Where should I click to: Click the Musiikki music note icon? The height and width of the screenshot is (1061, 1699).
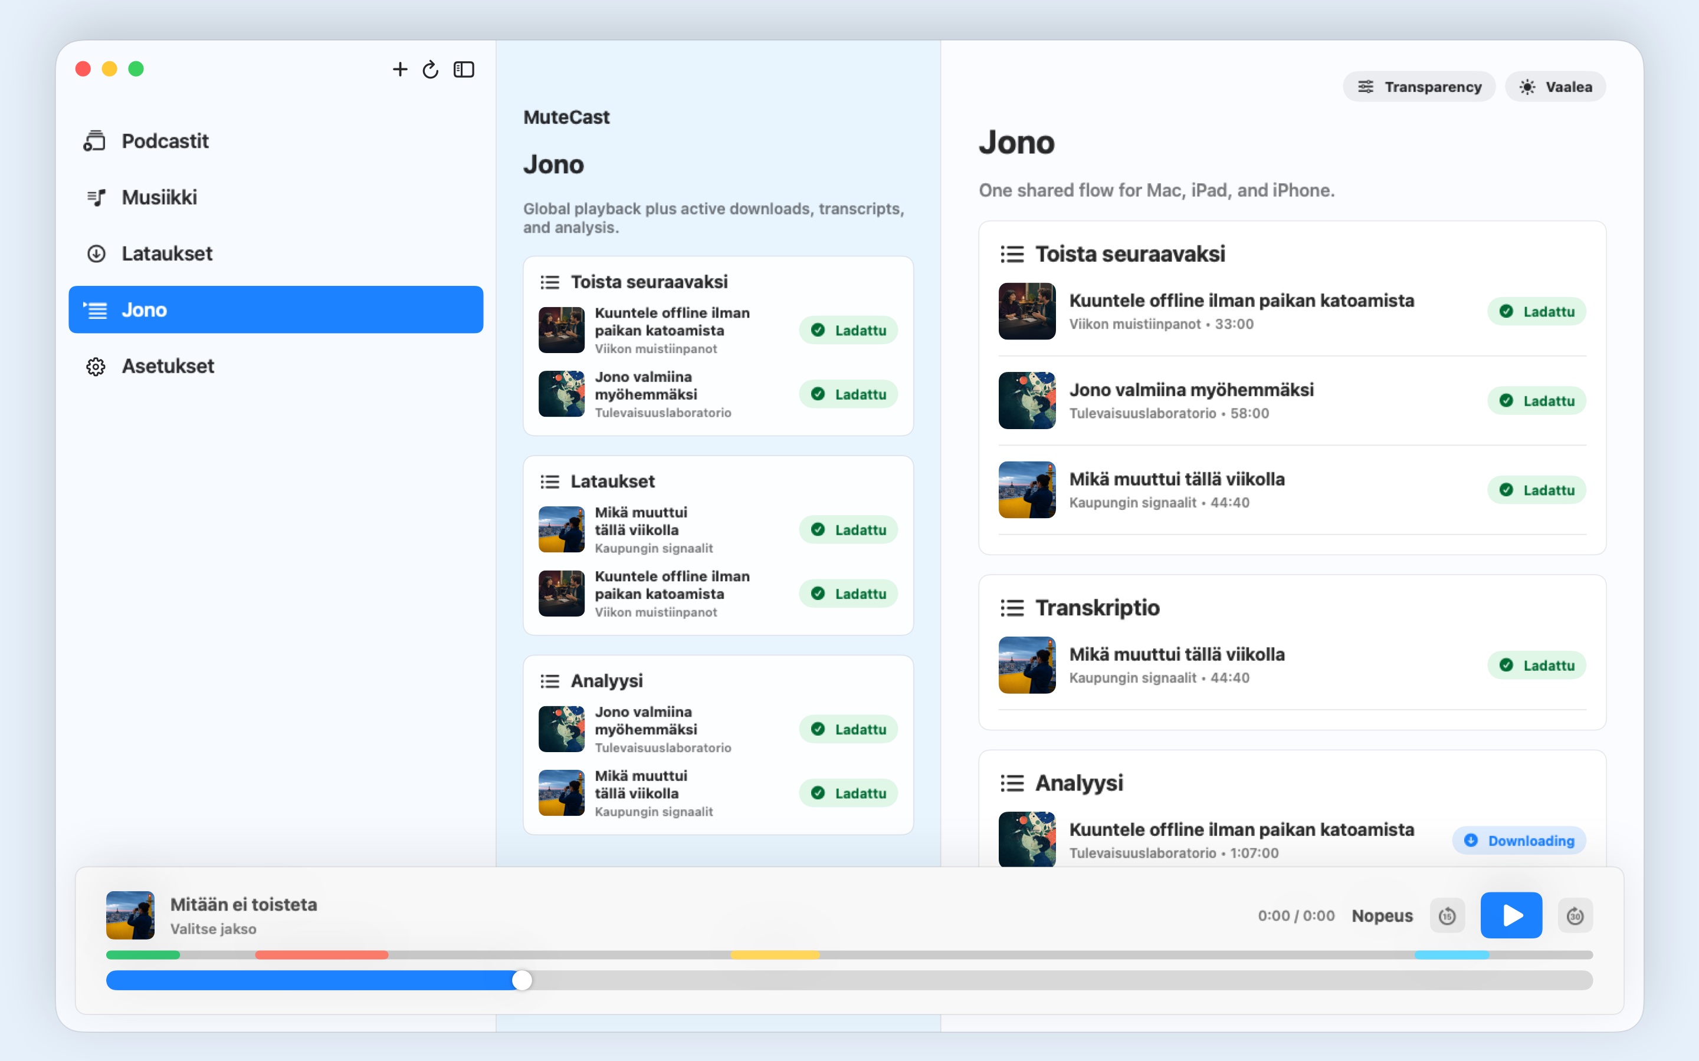(96, 197)
